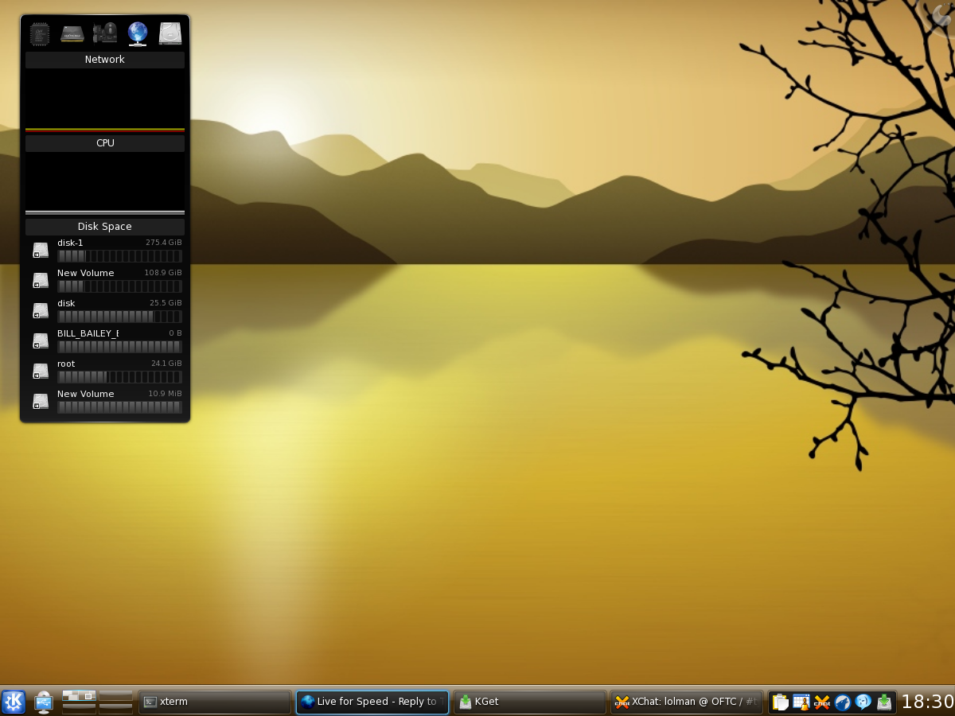Switch to the KGet task button
The width and height of the screenshot is (955, 716).
(530, 702)
